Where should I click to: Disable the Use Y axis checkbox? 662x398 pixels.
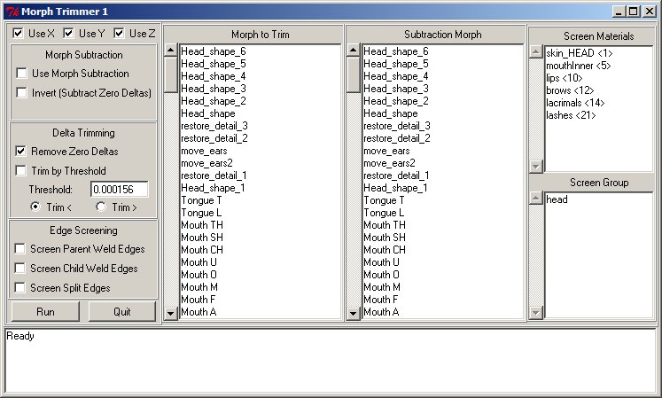pos(68,34)
